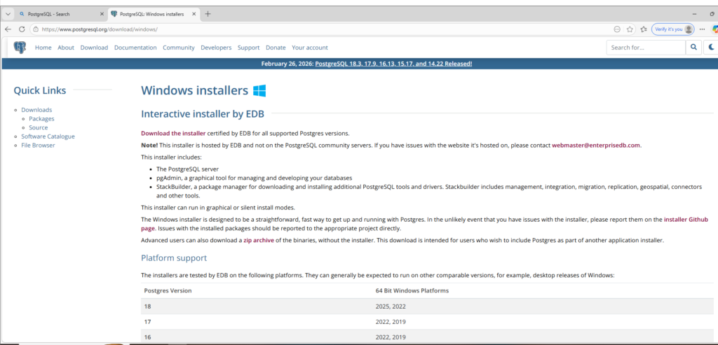Screen dimensions: 718x345
Task: Open the Documentation menu item
Action: click(135, 48)
